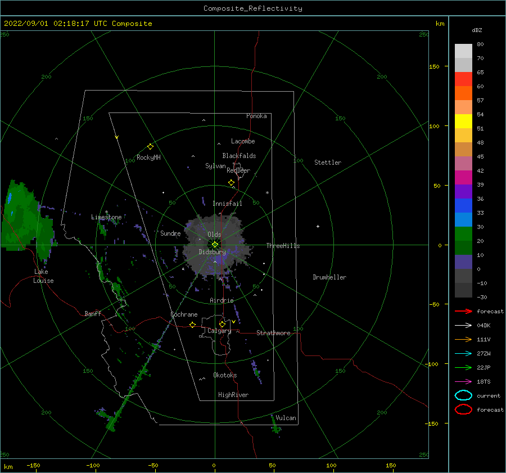Click the ThreeHills town label
The height and width of the screenshot is (473, 506).
tap(283, 246)
